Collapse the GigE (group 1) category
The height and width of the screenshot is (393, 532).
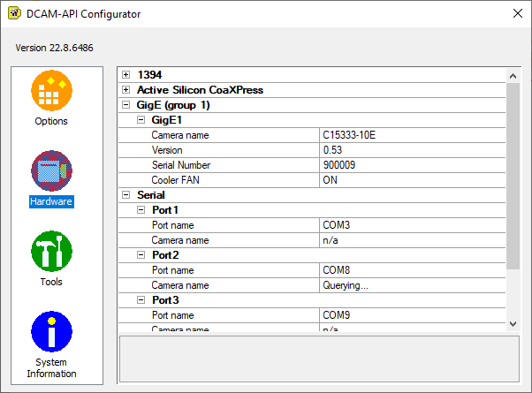pyautogui.click(x=126, y=105)
